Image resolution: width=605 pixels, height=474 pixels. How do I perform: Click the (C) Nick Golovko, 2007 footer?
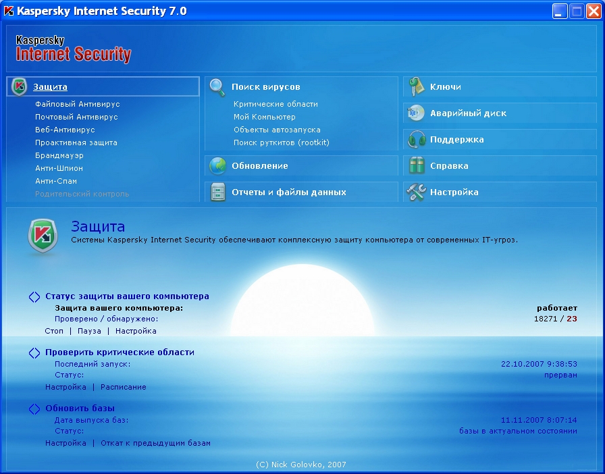[x=301, y=465]
